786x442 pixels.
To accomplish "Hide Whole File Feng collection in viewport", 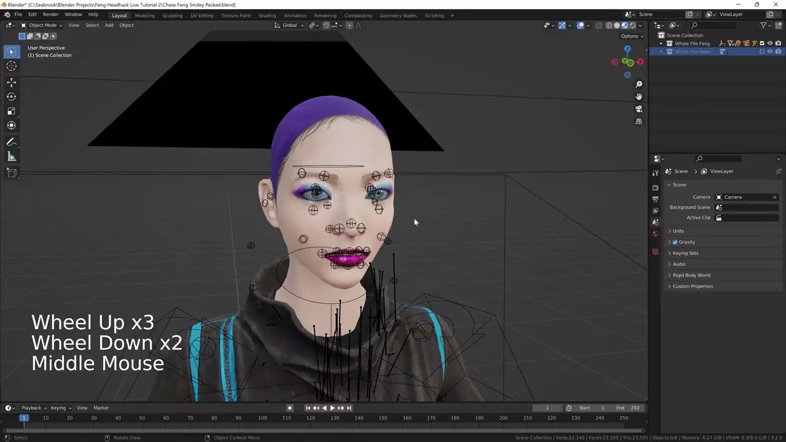I will [770, 44].
